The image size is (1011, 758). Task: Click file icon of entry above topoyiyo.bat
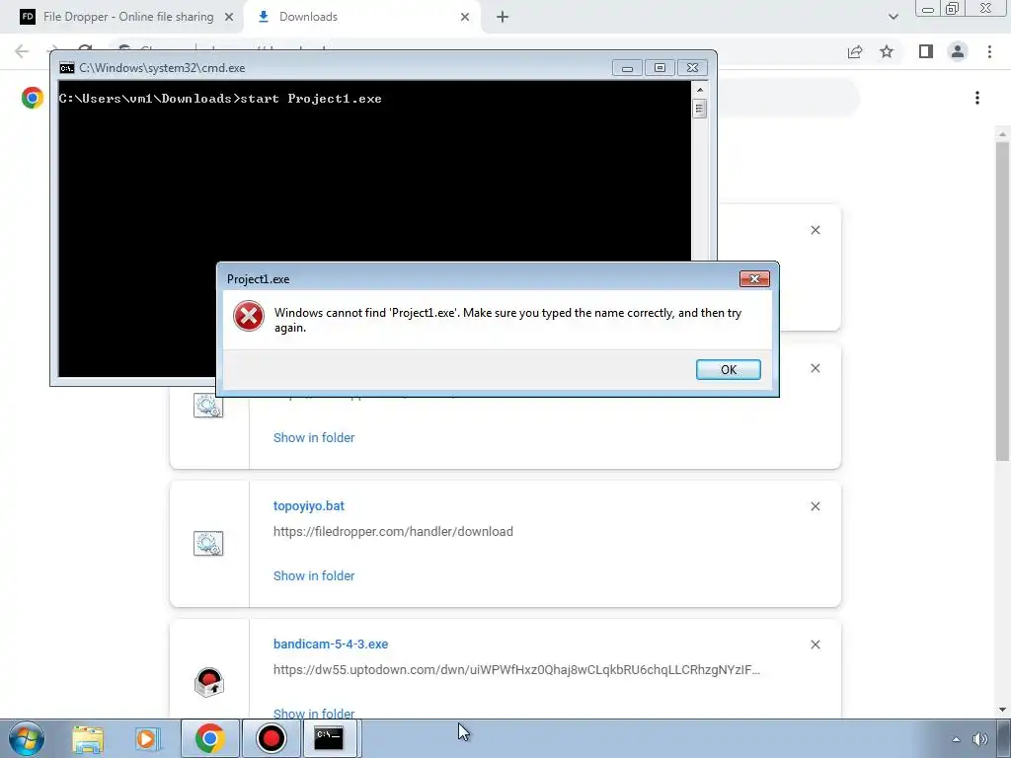pyautogui.click(x=208, y=406)
